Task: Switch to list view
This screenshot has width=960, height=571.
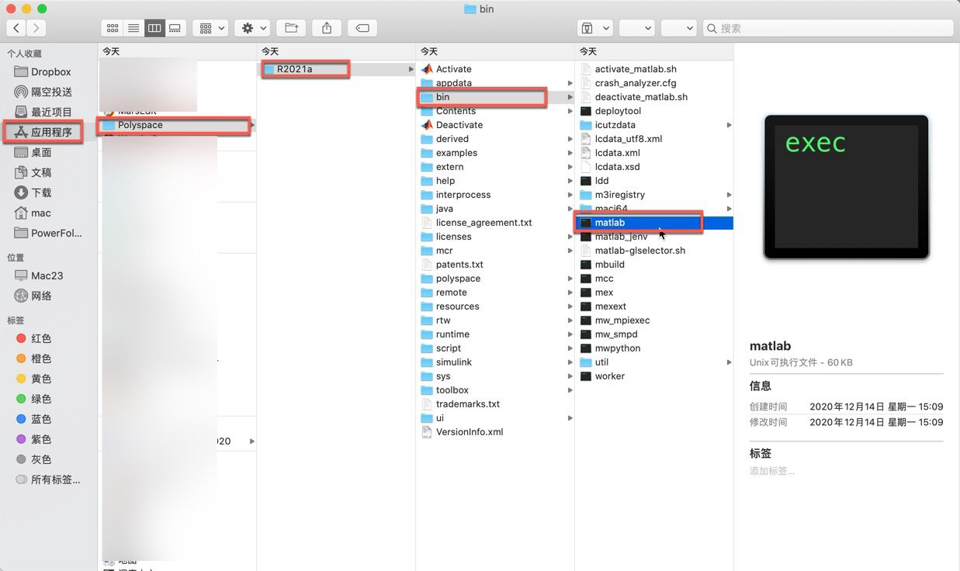Action: point(133,28)
